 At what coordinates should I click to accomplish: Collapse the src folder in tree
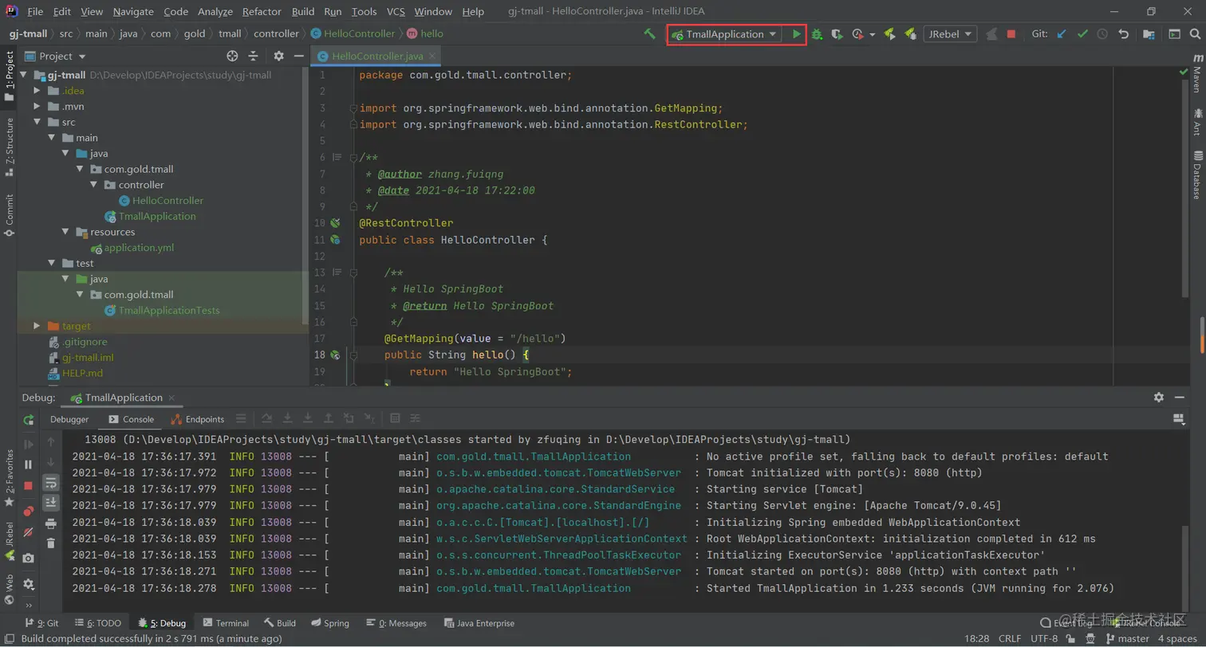point(37,122)
